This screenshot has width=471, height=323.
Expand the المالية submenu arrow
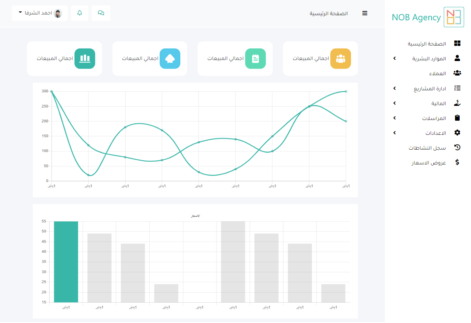(394, 103)
